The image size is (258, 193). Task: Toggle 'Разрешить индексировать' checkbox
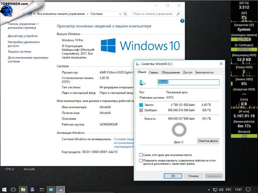141,161
